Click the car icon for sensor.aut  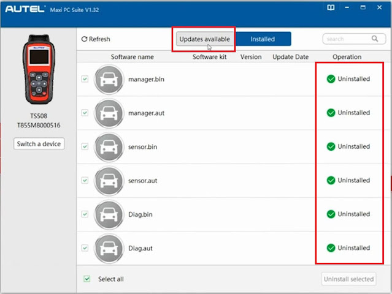click(109, 181)
